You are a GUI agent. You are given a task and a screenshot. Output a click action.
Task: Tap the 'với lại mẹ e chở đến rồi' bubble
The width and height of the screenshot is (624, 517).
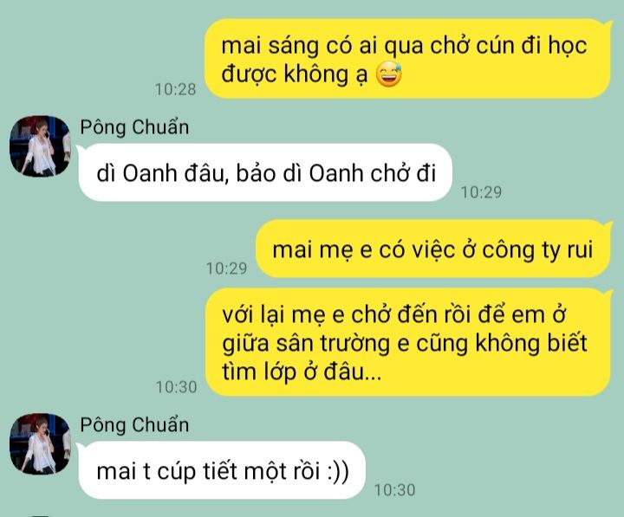408,342
